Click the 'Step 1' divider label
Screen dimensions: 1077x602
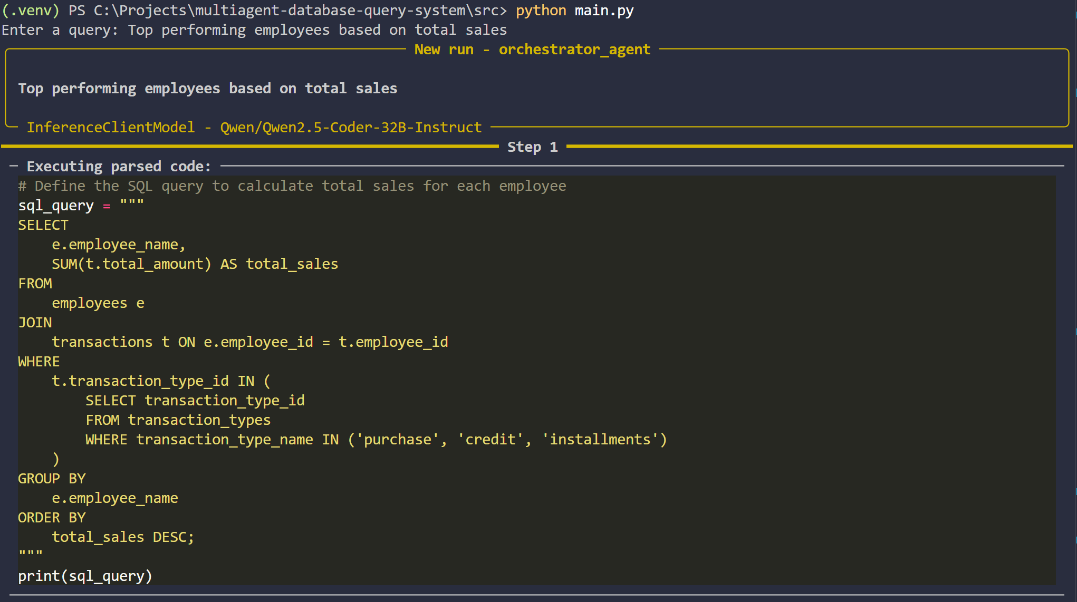point(532,147)
